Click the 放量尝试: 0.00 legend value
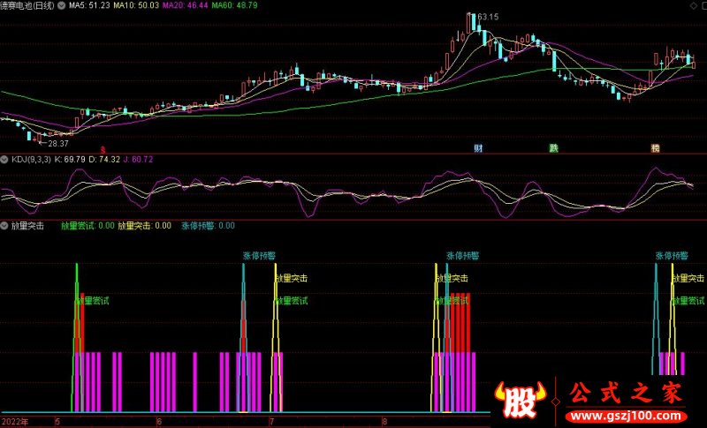 [x=87, y=226]
